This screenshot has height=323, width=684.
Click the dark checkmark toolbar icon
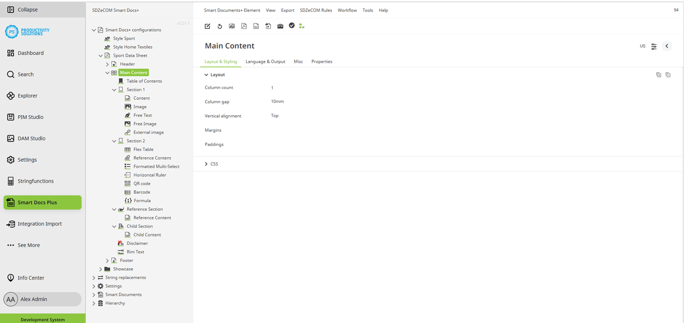click(291, 26)
